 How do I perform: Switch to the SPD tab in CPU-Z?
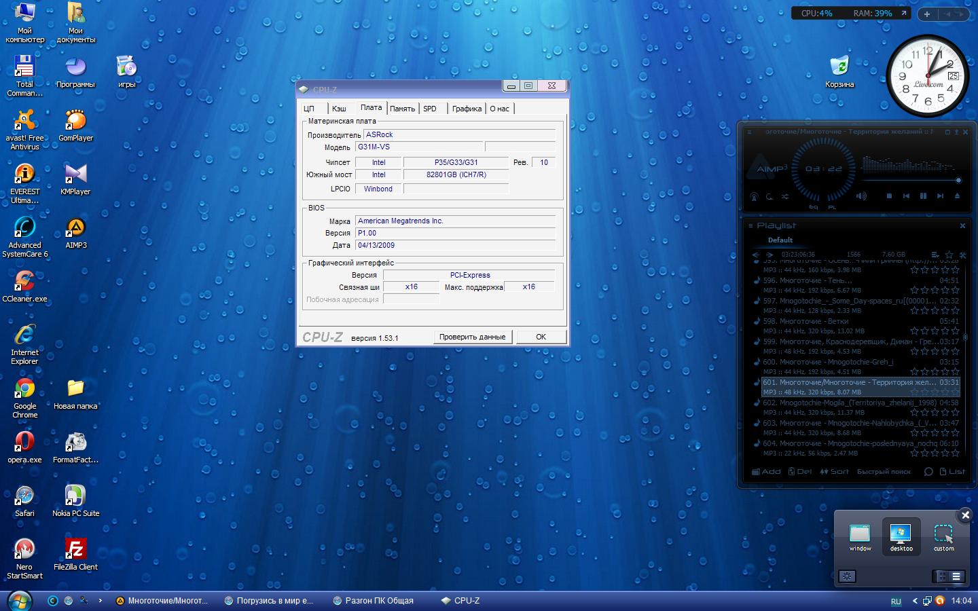click(430, 109)
